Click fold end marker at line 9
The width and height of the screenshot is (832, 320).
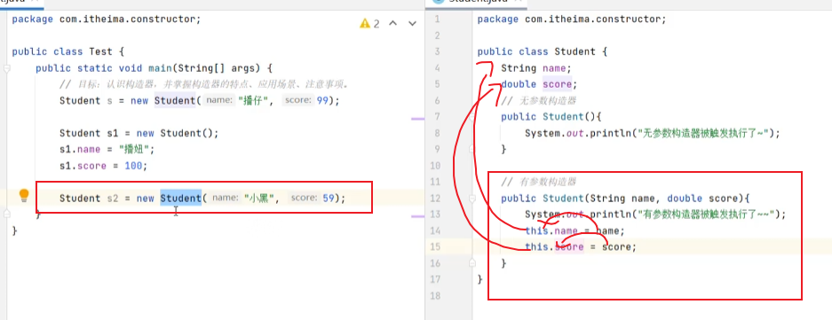click(x=471, y=150)
